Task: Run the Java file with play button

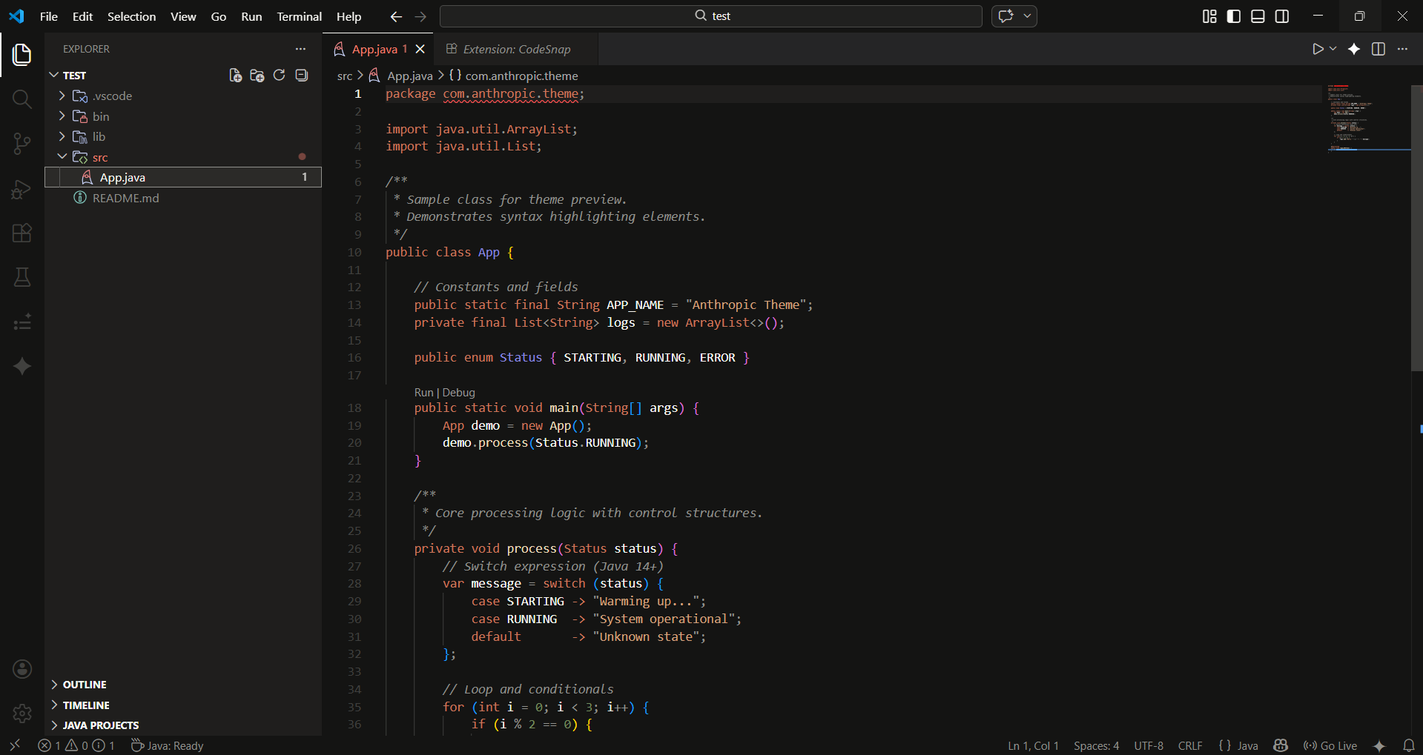Action: [x=1318, y=49]
